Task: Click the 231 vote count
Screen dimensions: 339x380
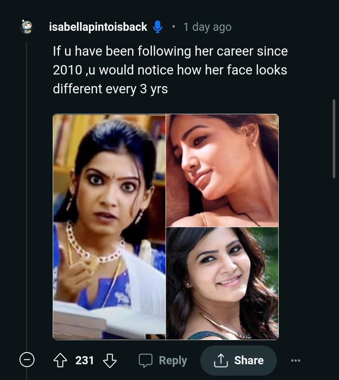Action: 84,360
